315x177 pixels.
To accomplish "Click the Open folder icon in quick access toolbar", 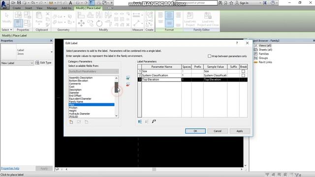I will coord(13,3).
